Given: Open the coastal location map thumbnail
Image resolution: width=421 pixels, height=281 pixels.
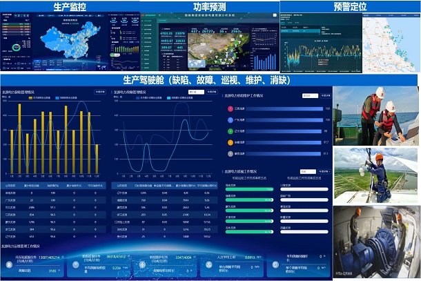Looking at the screenshot, I should click(391, 43).
